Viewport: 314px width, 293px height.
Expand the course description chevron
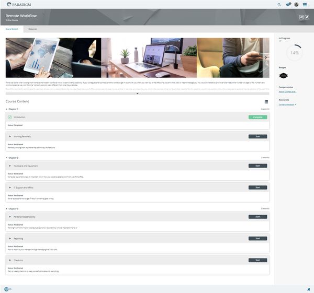(x=137, y=94)
